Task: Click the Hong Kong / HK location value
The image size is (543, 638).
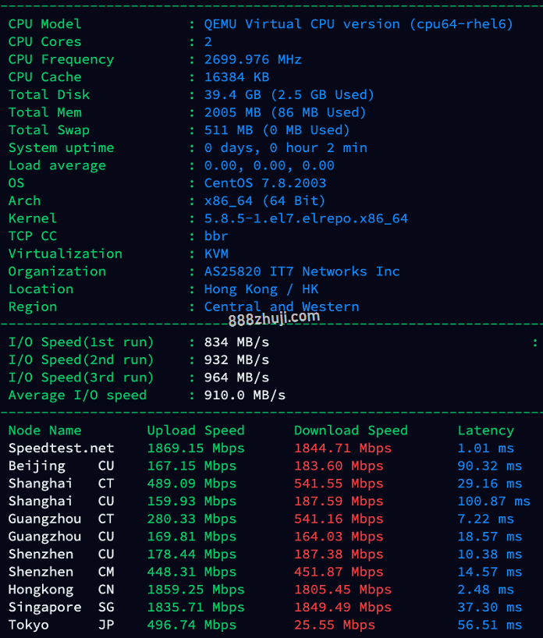Action: (261, 289)
